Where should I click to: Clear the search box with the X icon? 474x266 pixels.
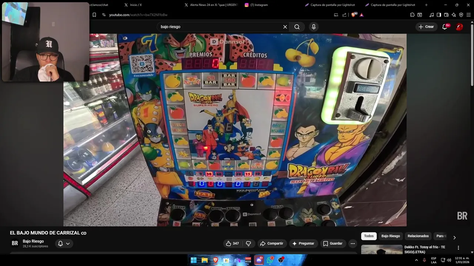tap(285, 27)
